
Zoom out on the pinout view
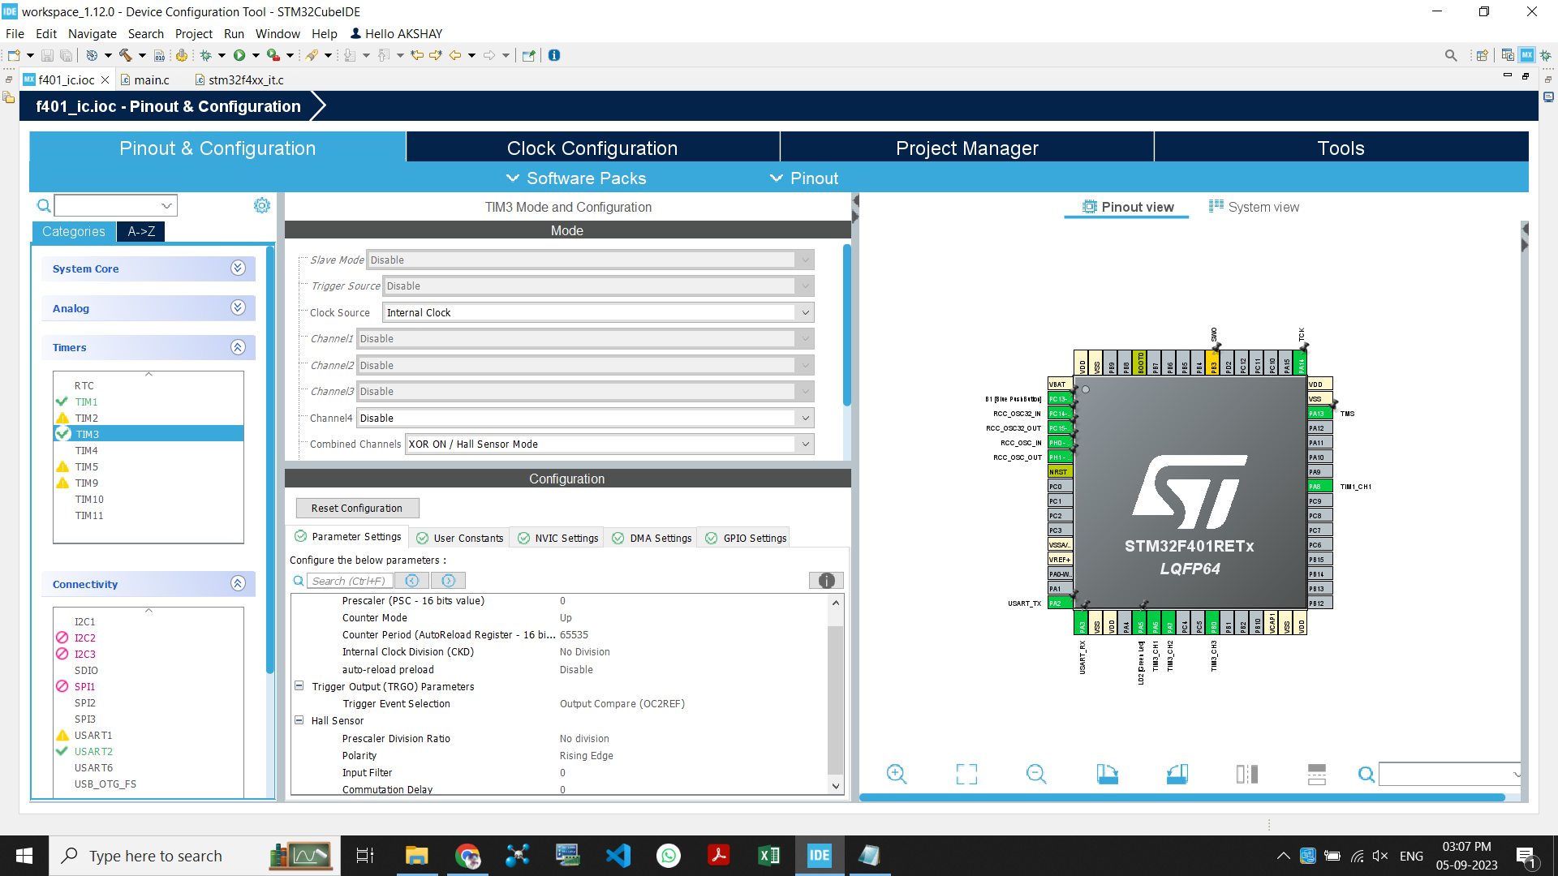(x=1036, y=775)
